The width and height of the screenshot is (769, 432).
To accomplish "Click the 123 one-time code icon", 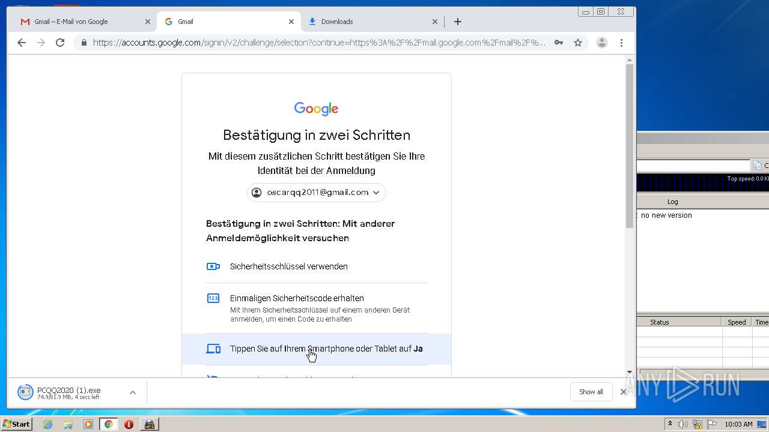I will tap(213, 298).
